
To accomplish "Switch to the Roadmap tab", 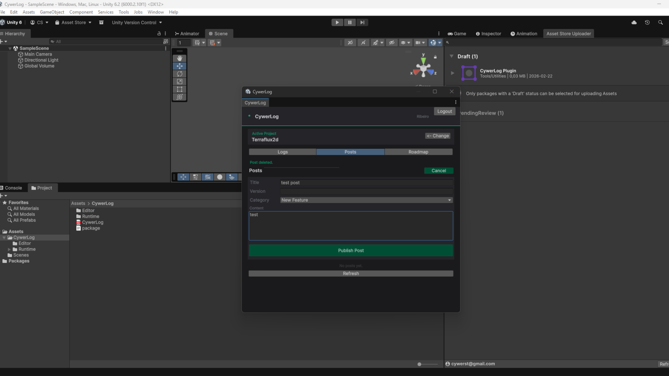I will [x=418, y=152].
